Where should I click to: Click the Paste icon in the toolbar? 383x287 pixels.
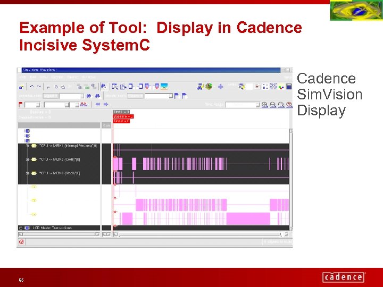click(x=63, y=87)
